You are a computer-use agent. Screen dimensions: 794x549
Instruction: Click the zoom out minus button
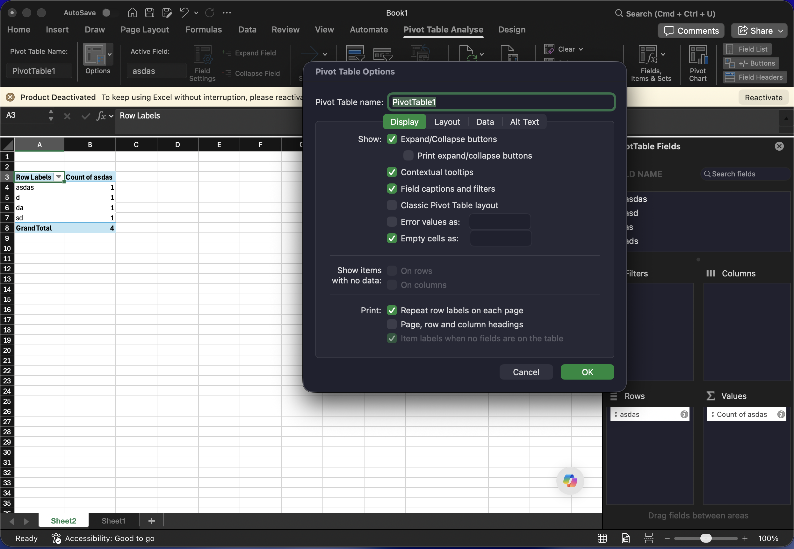coord(667,538)
